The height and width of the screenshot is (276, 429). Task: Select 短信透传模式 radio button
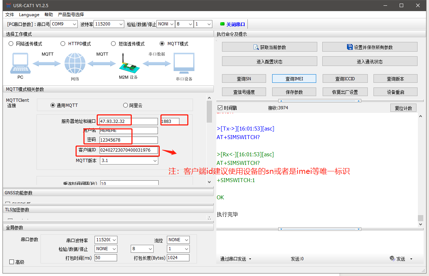(x=113, y=44)
